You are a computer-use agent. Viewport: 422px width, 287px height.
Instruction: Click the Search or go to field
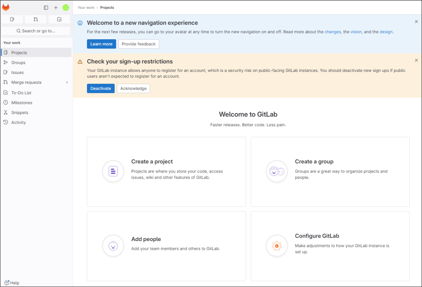pyautogui.click(x=36, y=31)
